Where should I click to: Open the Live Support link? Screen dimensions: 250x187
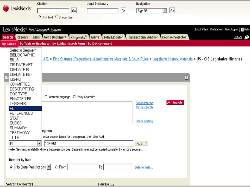(x=232, y=29)
